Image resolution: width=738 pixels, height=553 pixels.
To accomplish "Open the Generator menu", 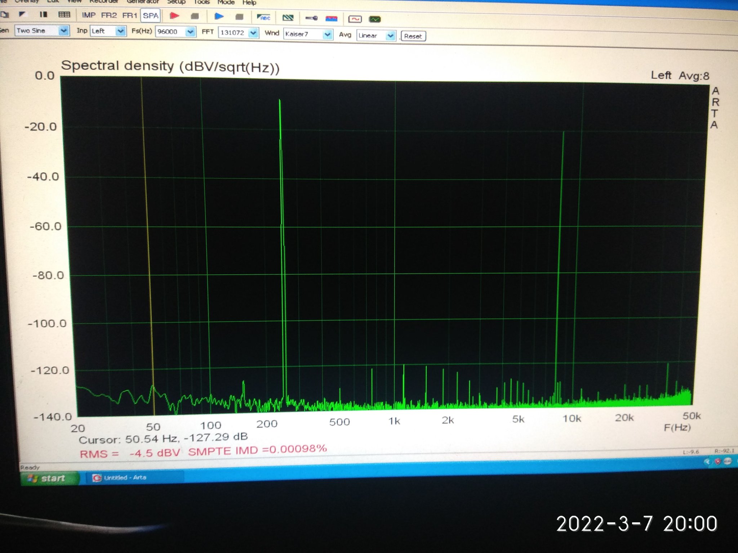I will (143, 2).
